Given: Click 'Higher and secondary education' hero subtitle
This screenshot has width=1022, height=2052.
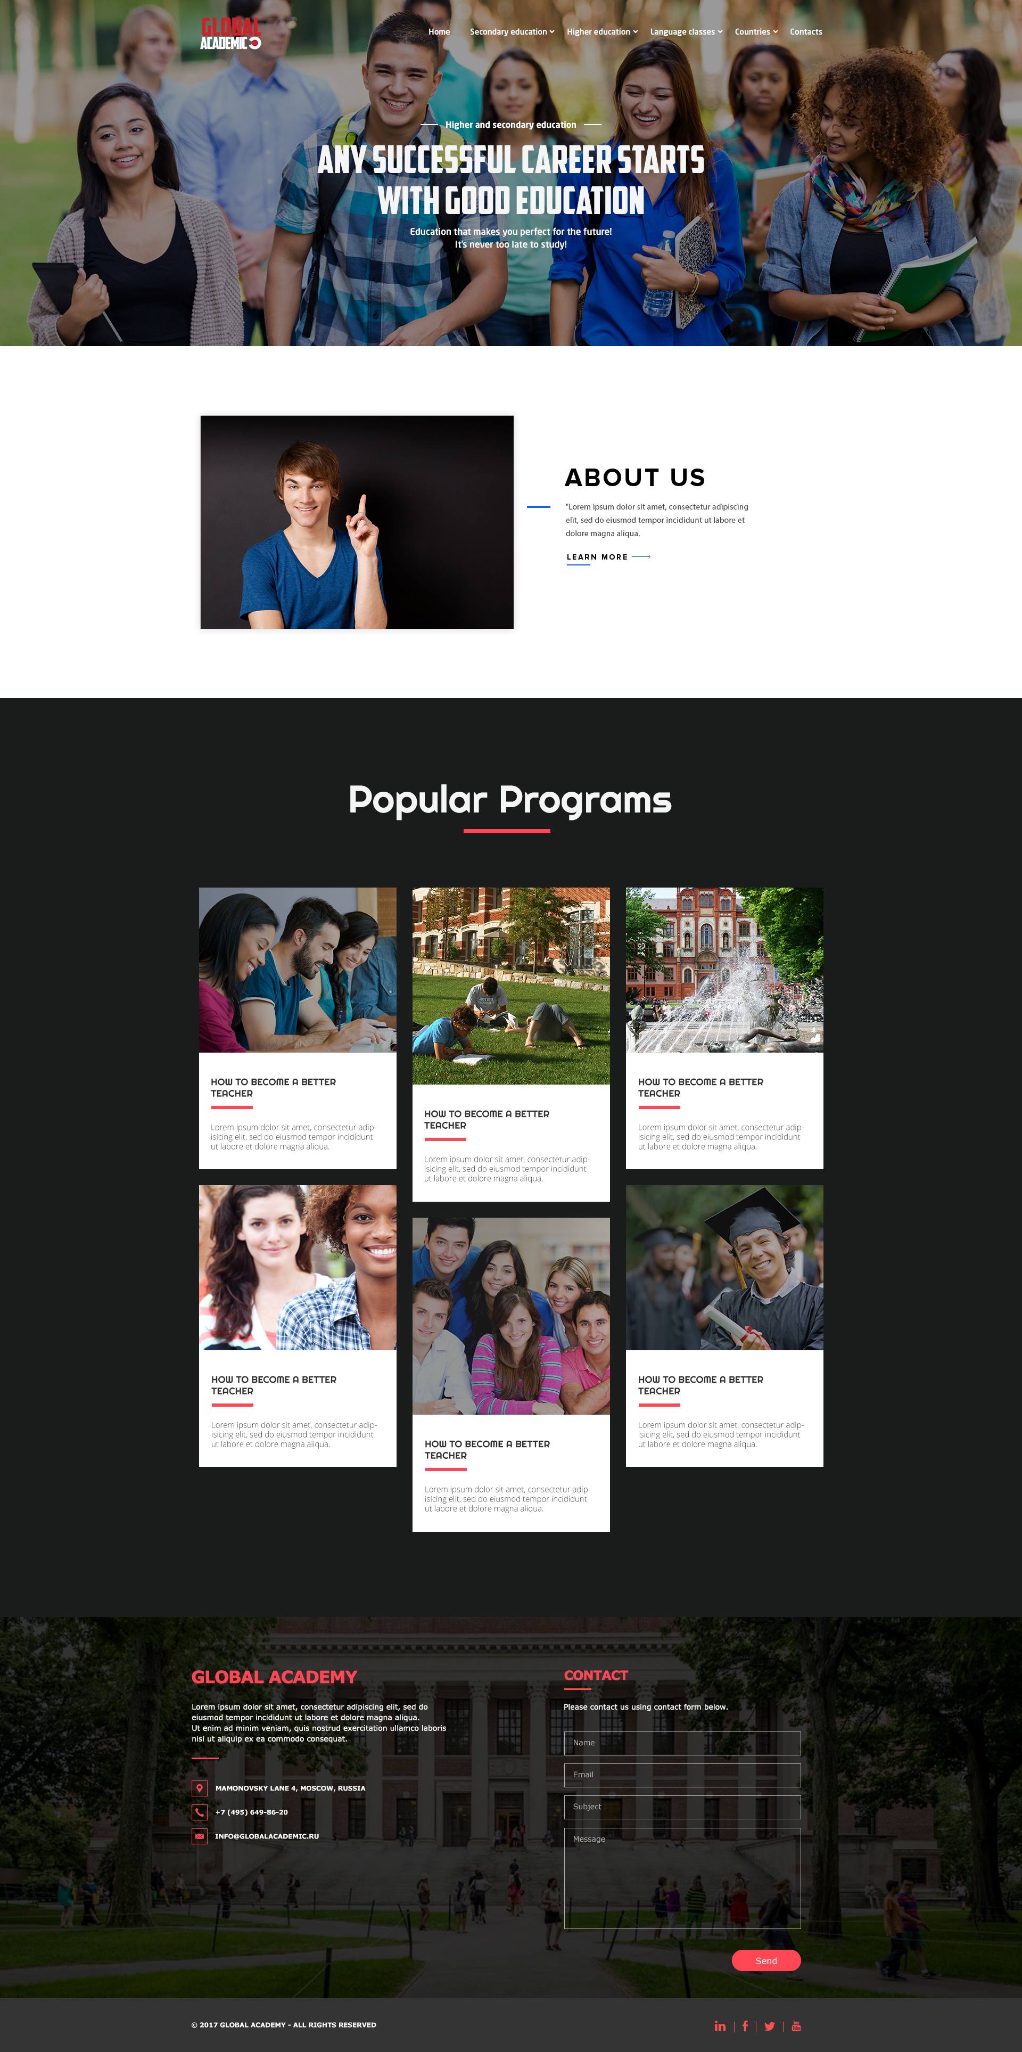Looking at the screenshot, I should point(510,125).
